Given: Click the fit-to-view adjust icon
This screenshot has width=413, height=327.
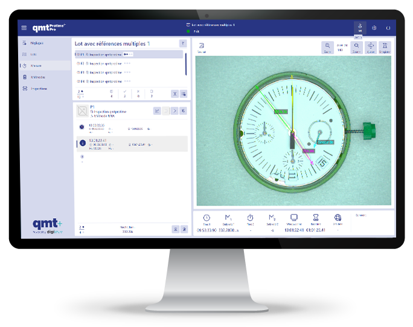Looking at the screenshot, I should tap(371, 47).
